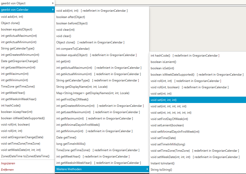The image size is (246, 174).
Task: Choose 'void setFirstDayOfWeek(int)' method
Action: pyautogui.click(x=169, y=119)
